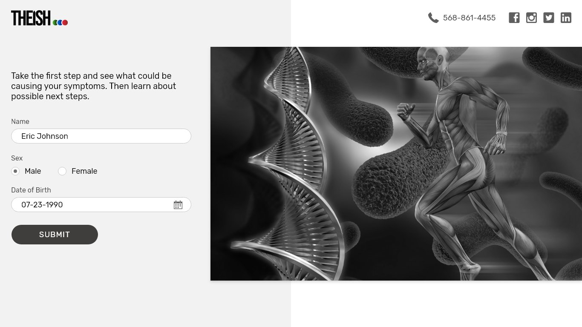This screenshot has width=582, height=327.
Task: Submit the symptom form
Action: pos(55,235)
